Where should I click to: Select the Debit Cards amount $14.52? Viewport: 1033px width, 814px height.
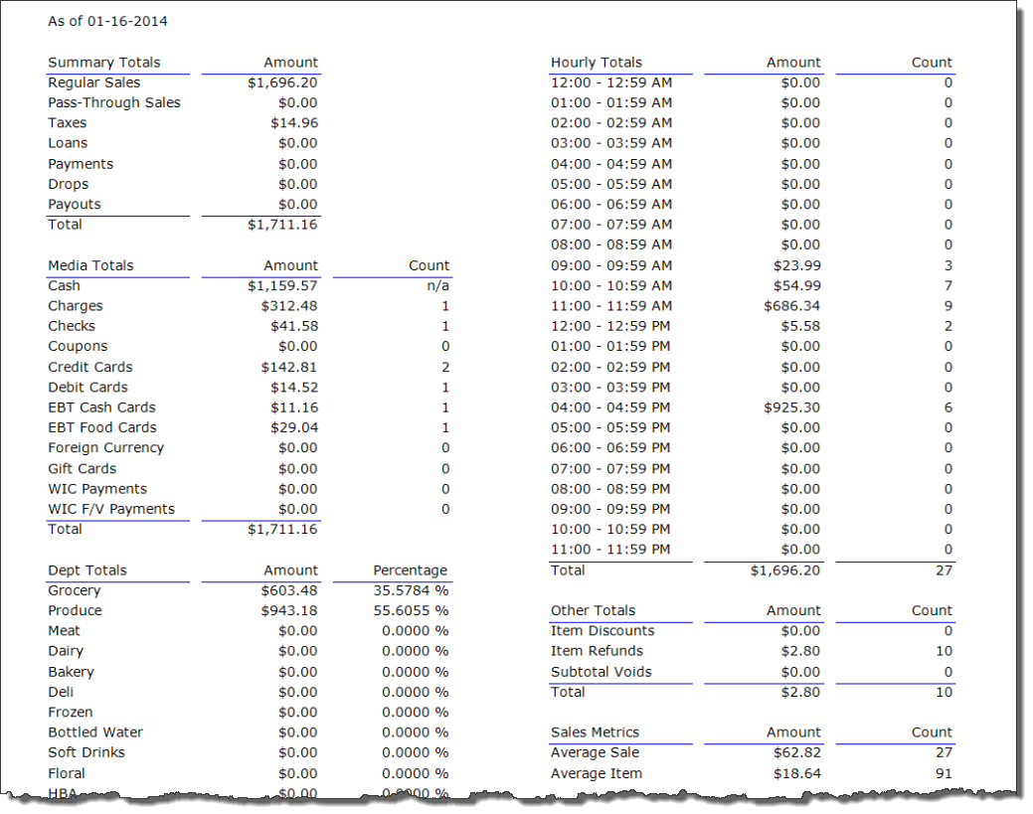click(x=294, y=388)
